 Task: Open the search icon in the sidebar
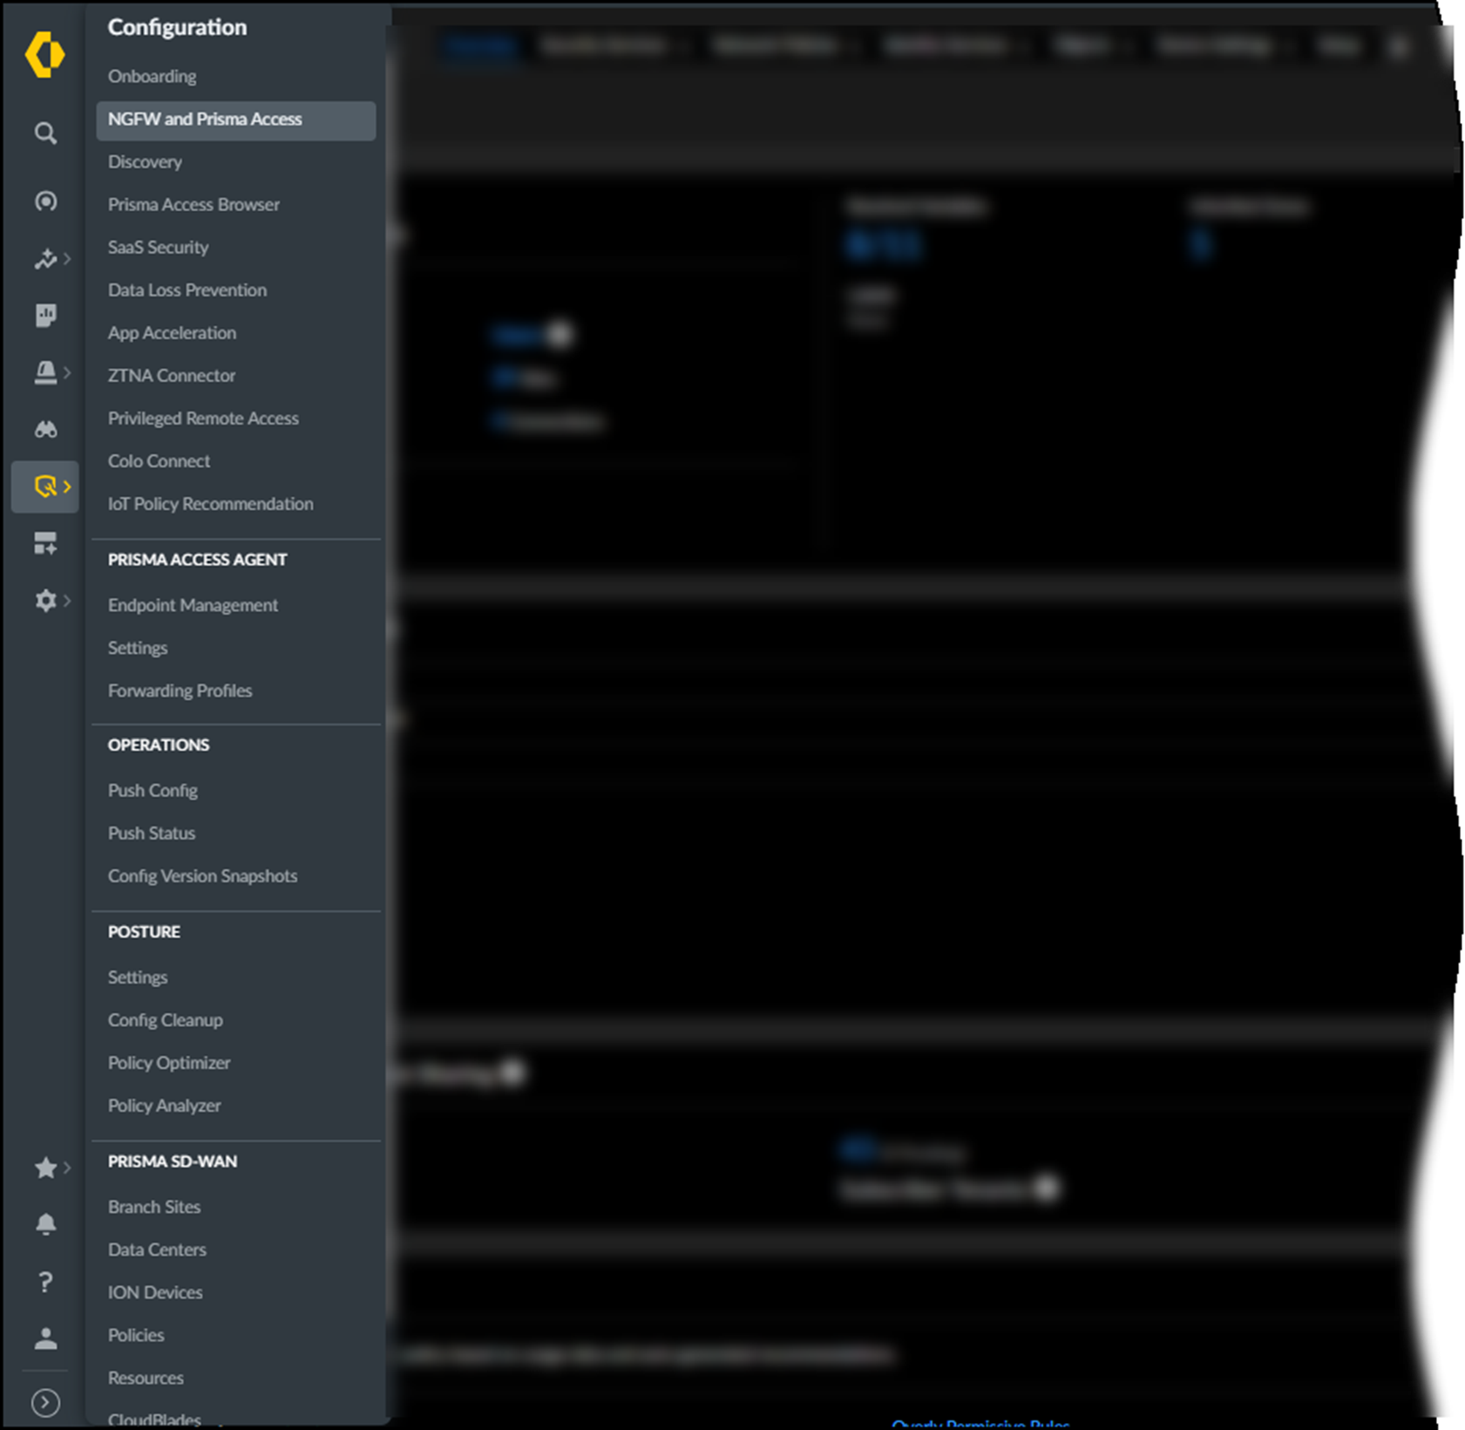click(45, 133)
